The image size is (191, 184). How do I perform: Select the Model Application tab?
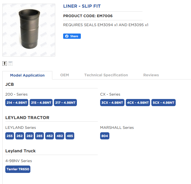pos(27,75)
